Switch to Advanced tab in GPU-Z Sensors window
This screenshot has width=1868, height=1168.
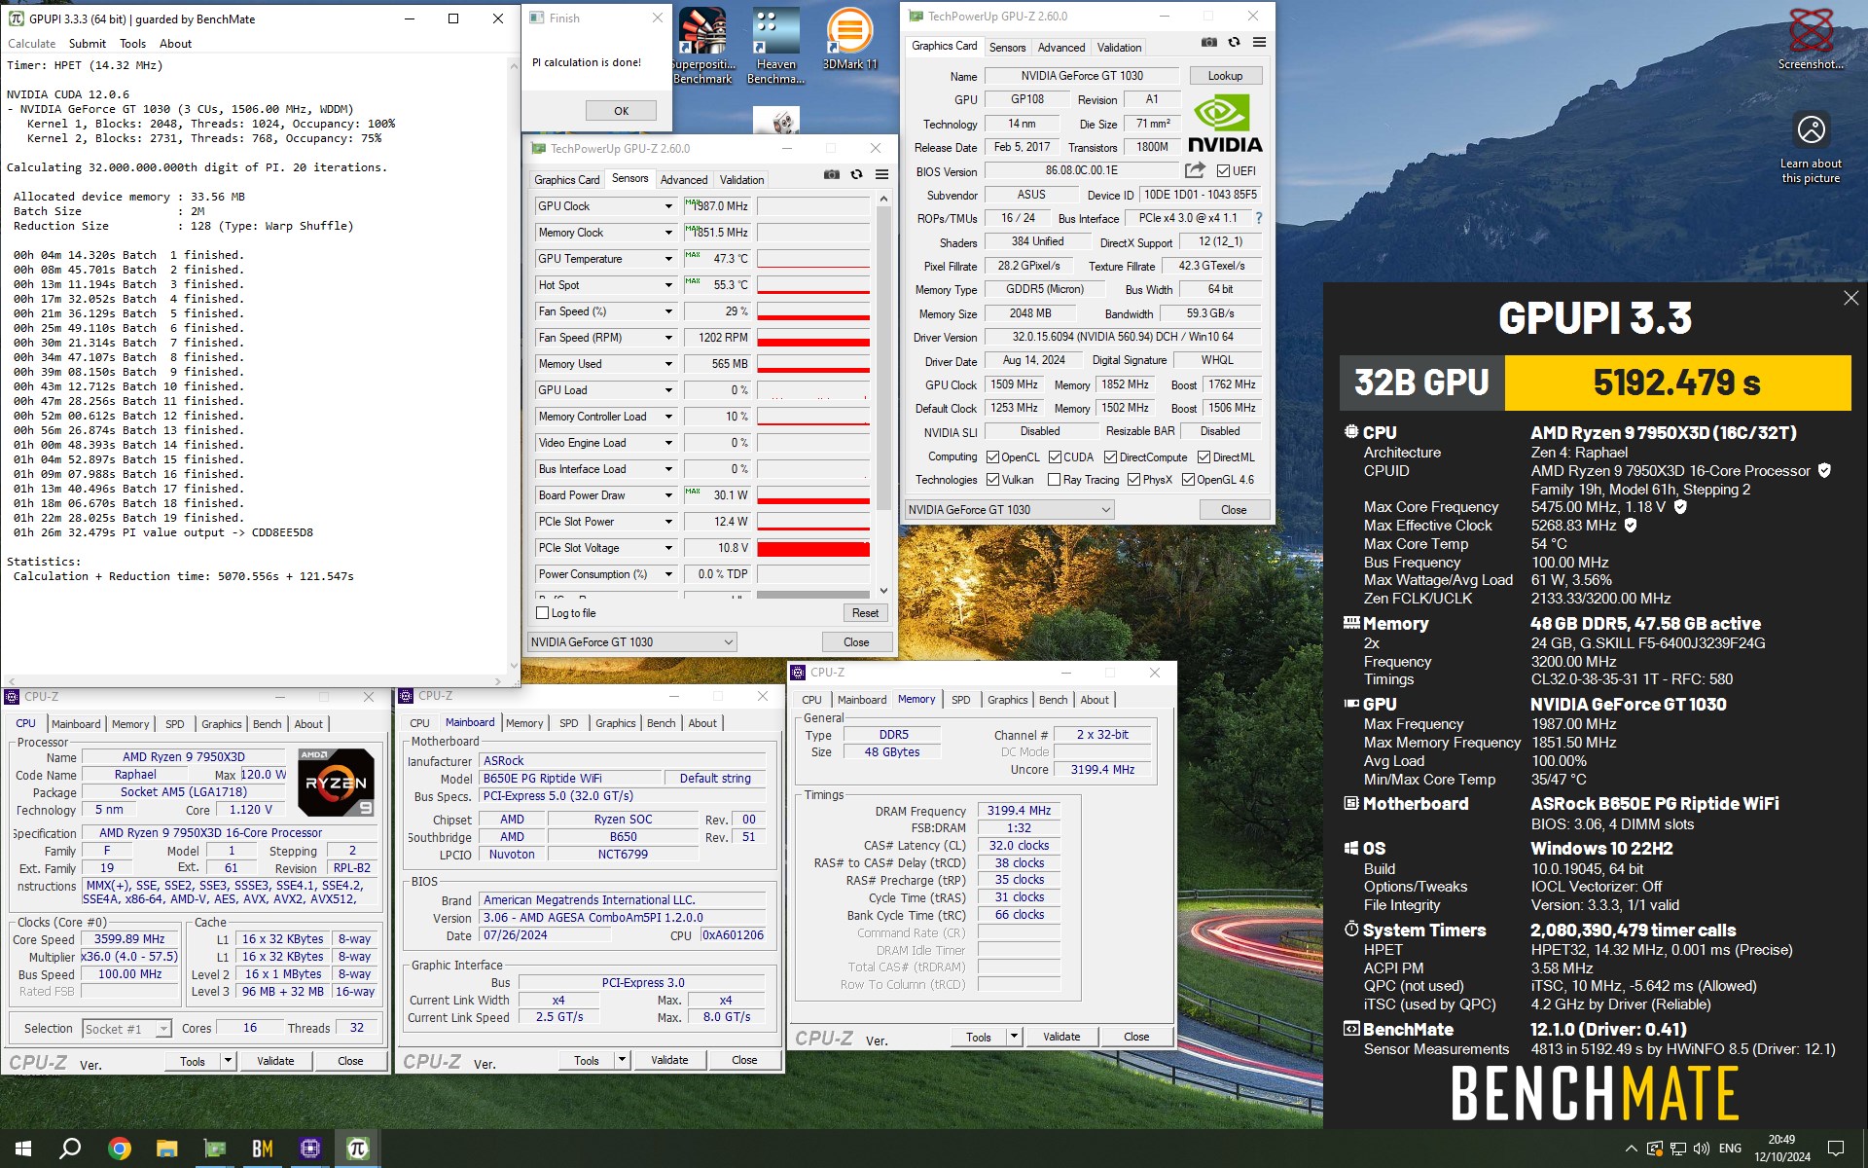click(684, 180)
